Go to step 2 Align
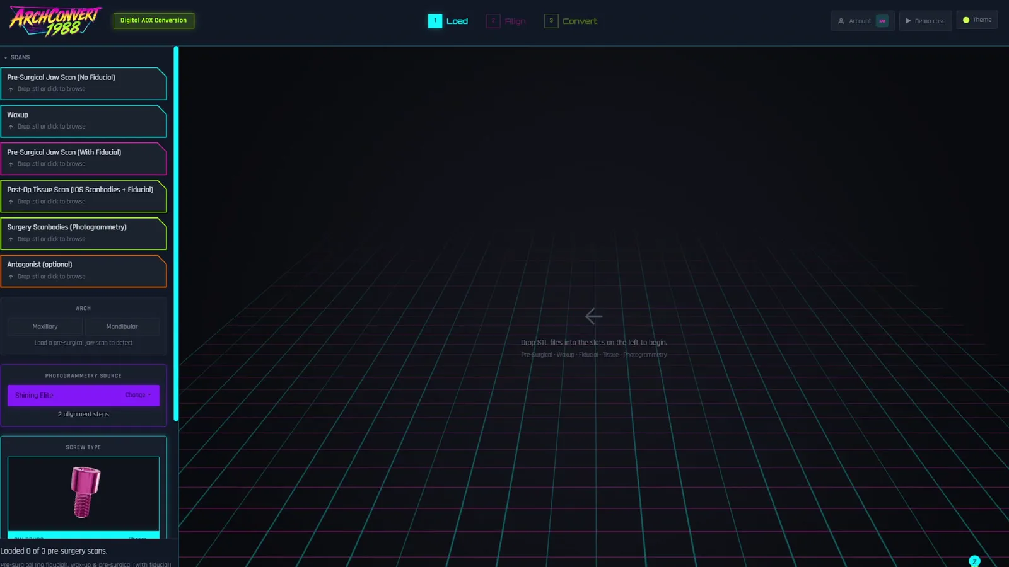This screenshot has width=1009, height=567. point(506,21)
